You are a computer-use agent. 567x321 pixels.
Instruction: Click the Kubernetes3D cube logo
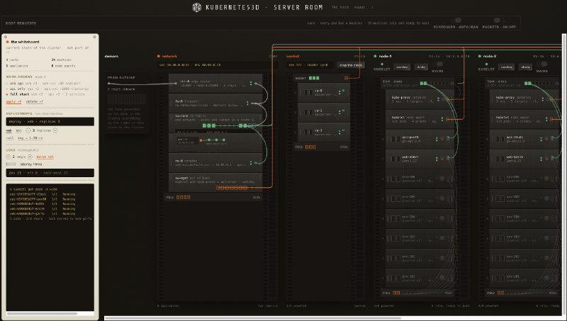196,8
